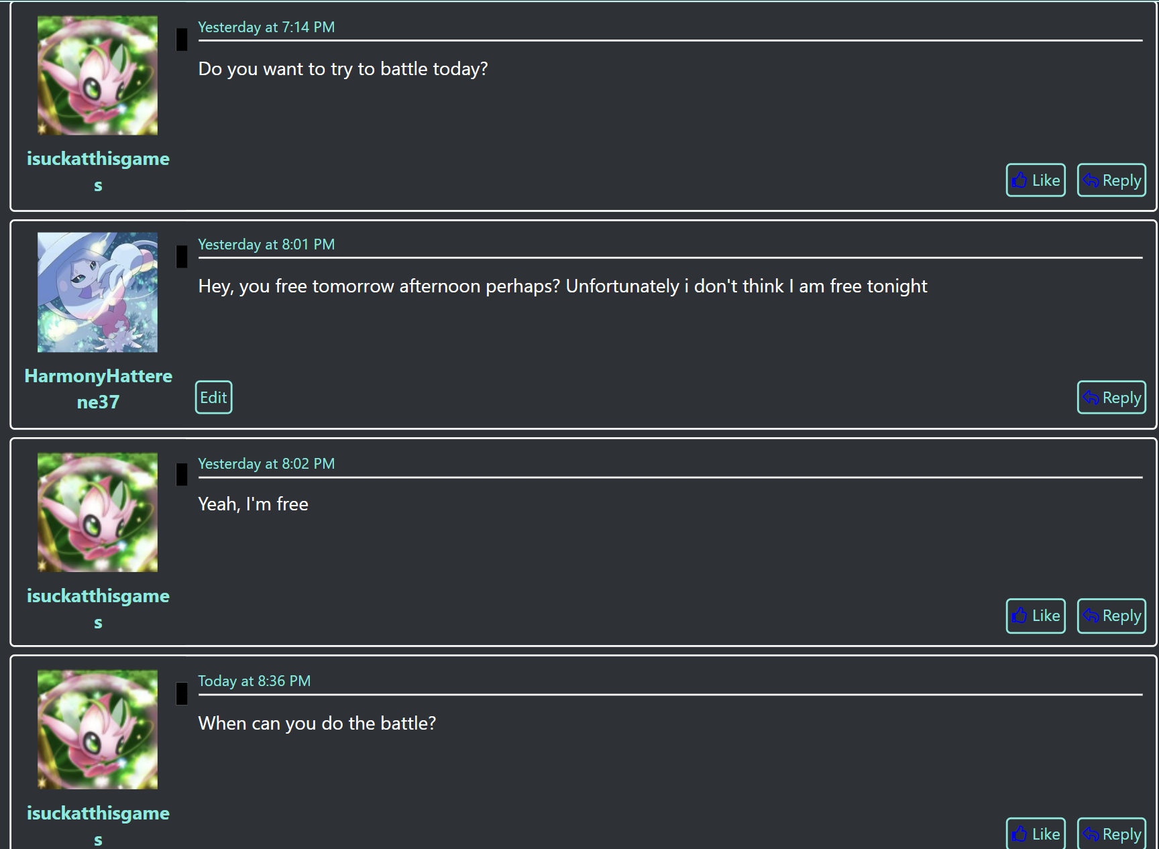Open the HarmonyHatterene37 username link

tap(98, 376)
